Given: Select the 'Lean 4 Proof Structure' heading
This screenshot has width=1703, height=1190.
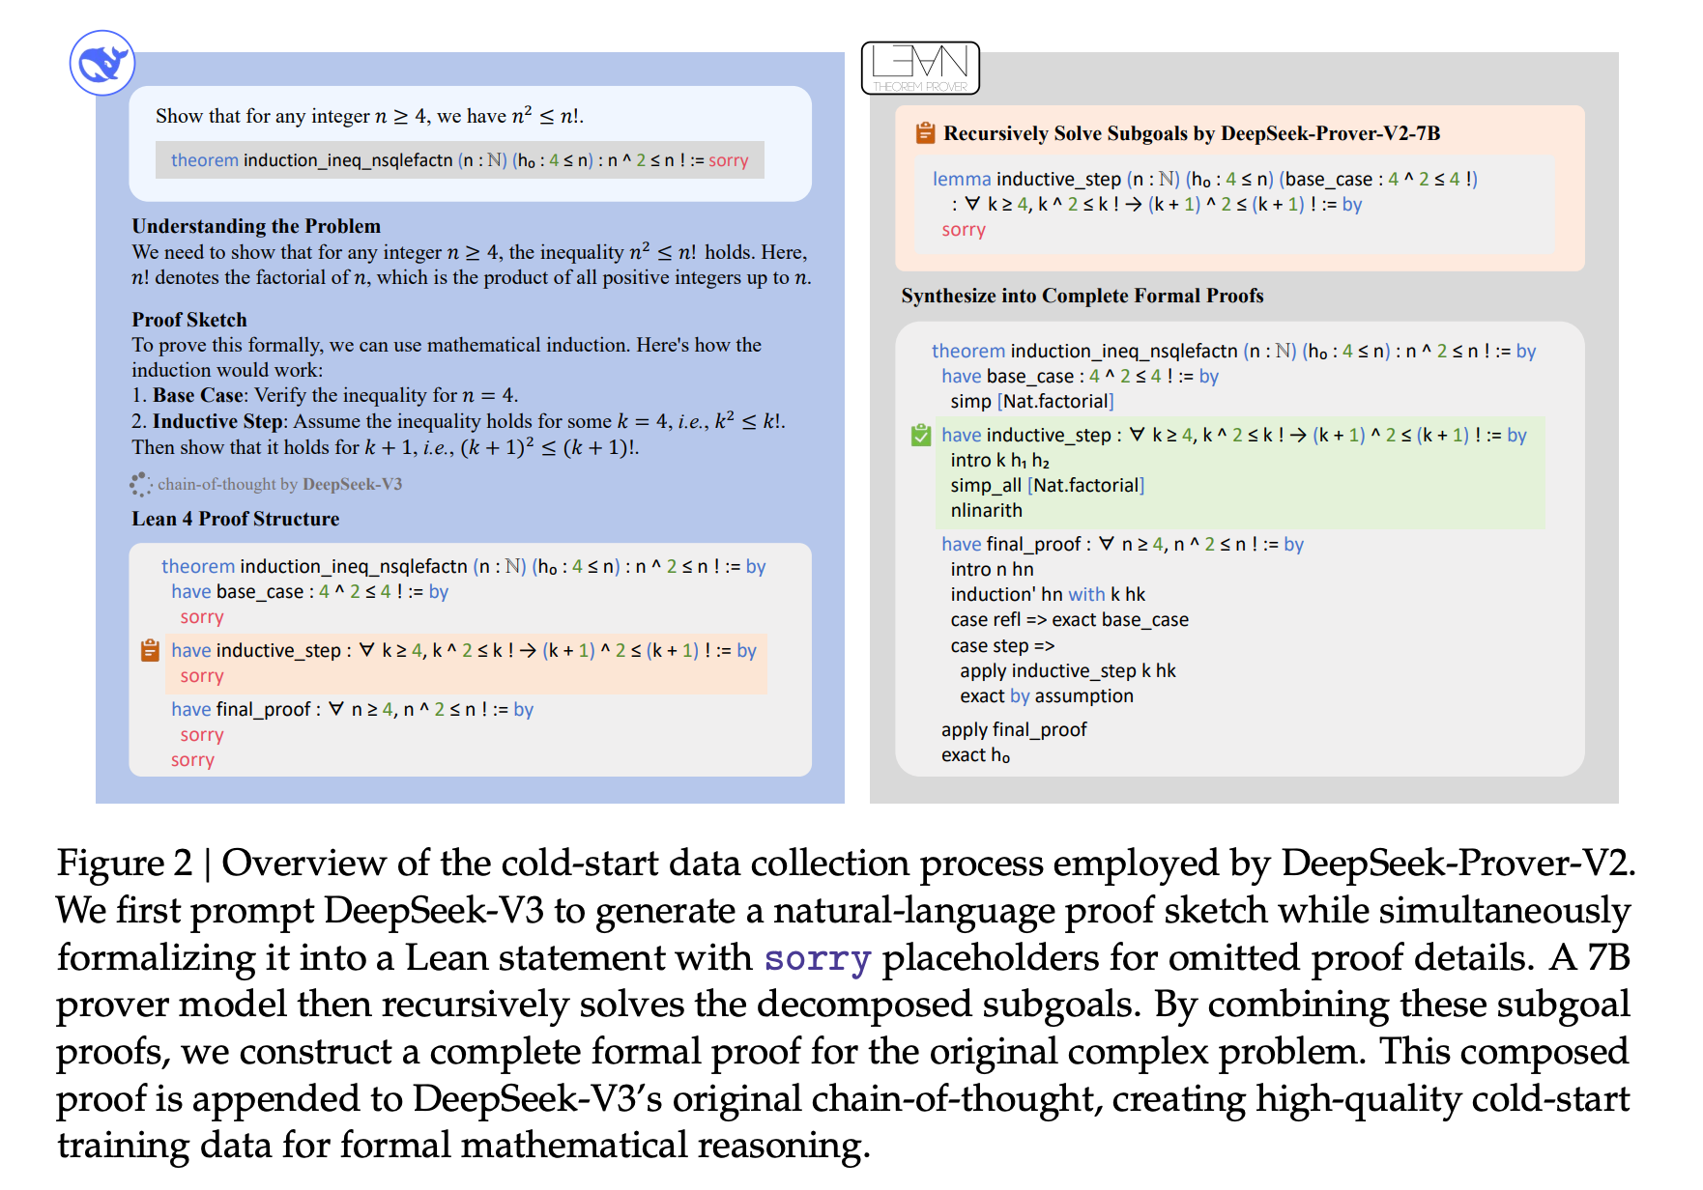Looking at the screenshot, I should pos(236,519).
